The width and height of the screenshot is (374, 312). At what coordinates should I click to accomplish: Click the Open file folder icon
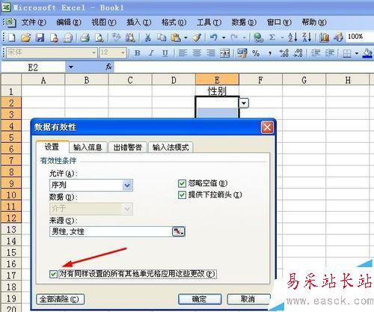coord(25,37)
